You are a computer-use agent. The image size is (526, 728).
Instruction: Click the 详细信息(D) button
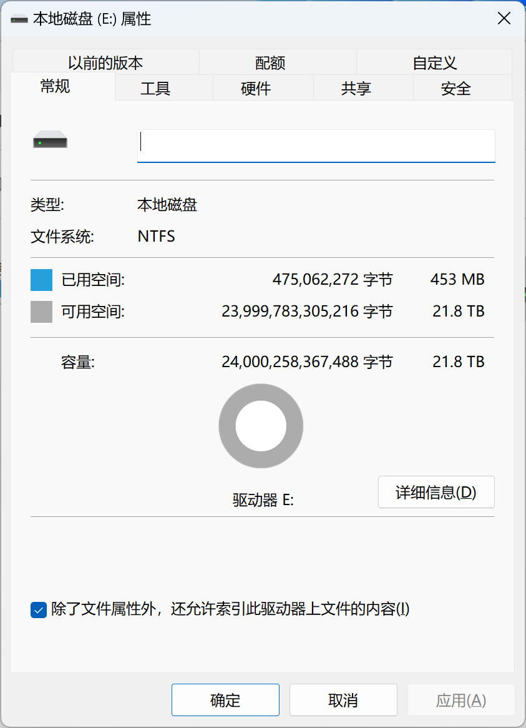(x=436, y=492)
